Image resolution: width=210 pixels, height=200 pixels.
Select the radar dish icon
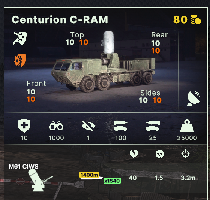(194, 99)
